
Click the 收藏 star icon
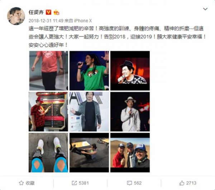click(x=21, y=183)
